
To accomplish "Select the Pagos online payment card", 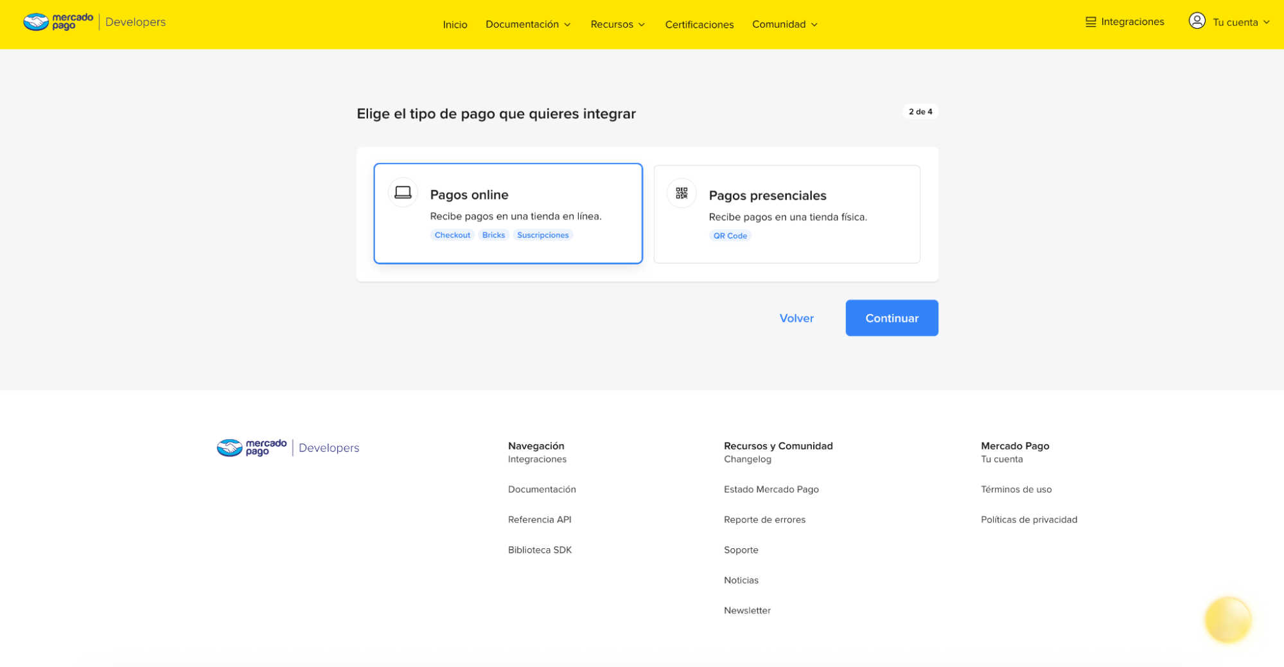I will click(x=508, y=213).
